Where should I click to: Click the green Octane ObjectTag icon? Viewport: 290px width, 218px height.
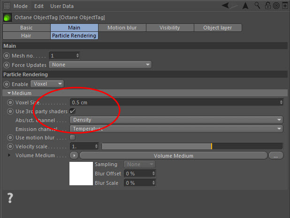click(8, 17)
